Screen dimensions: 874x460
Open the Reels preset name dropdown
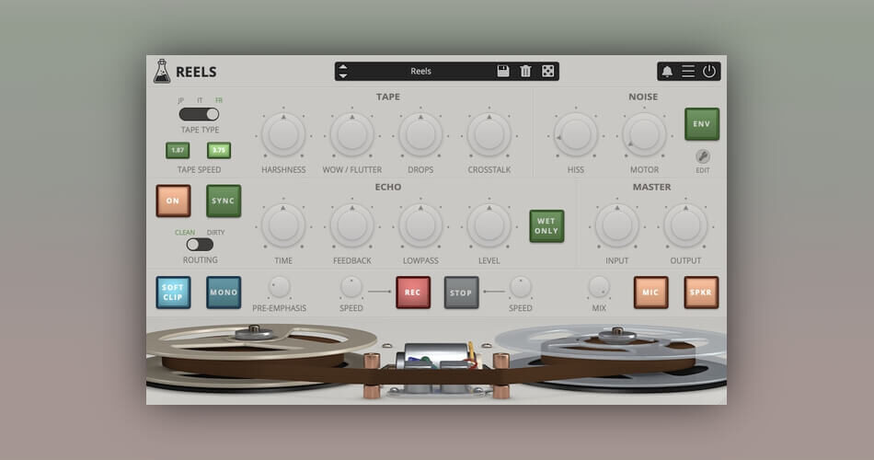point(420,71)
